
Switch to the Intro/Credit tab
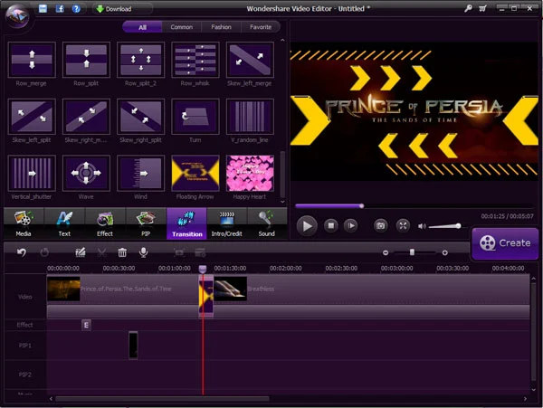(x=227, y=223)
